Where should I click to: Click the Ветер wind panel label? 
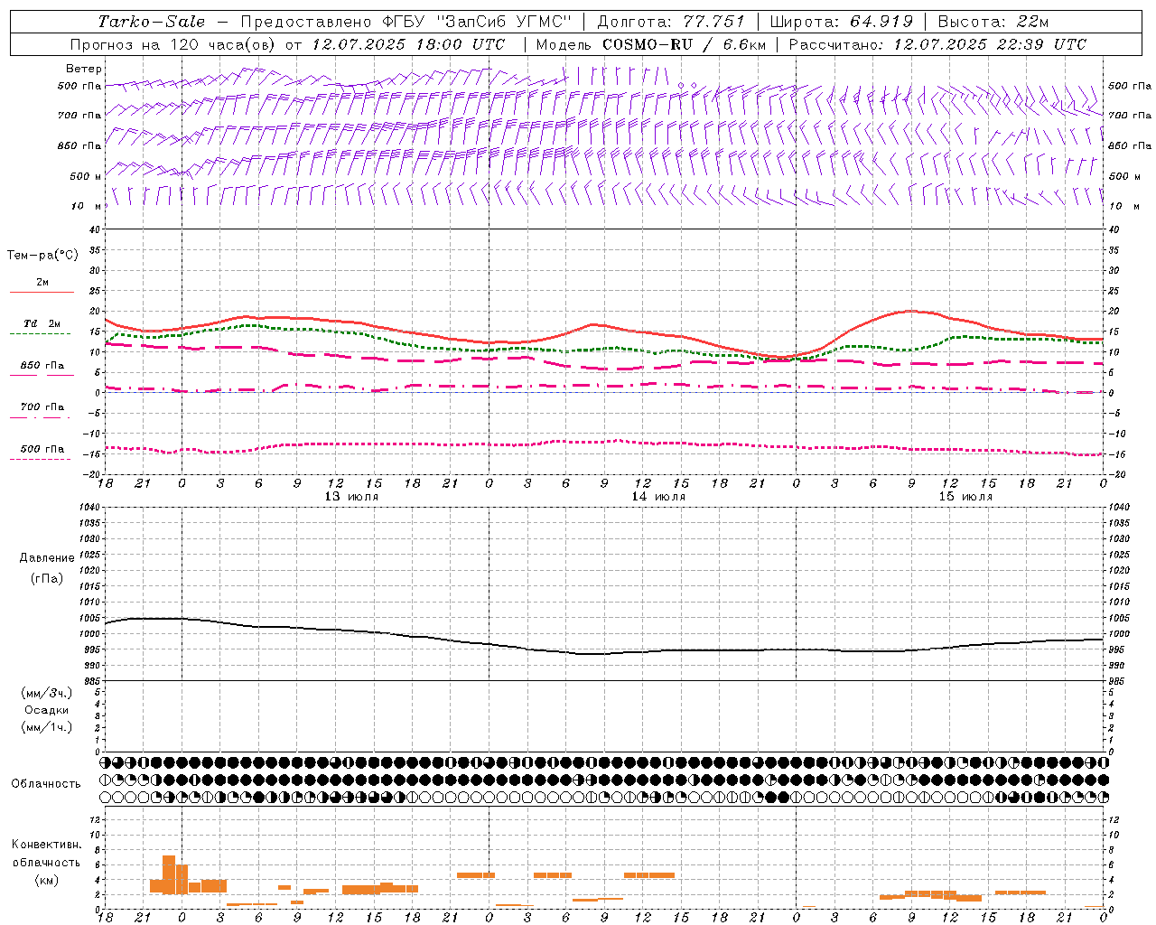84,69
